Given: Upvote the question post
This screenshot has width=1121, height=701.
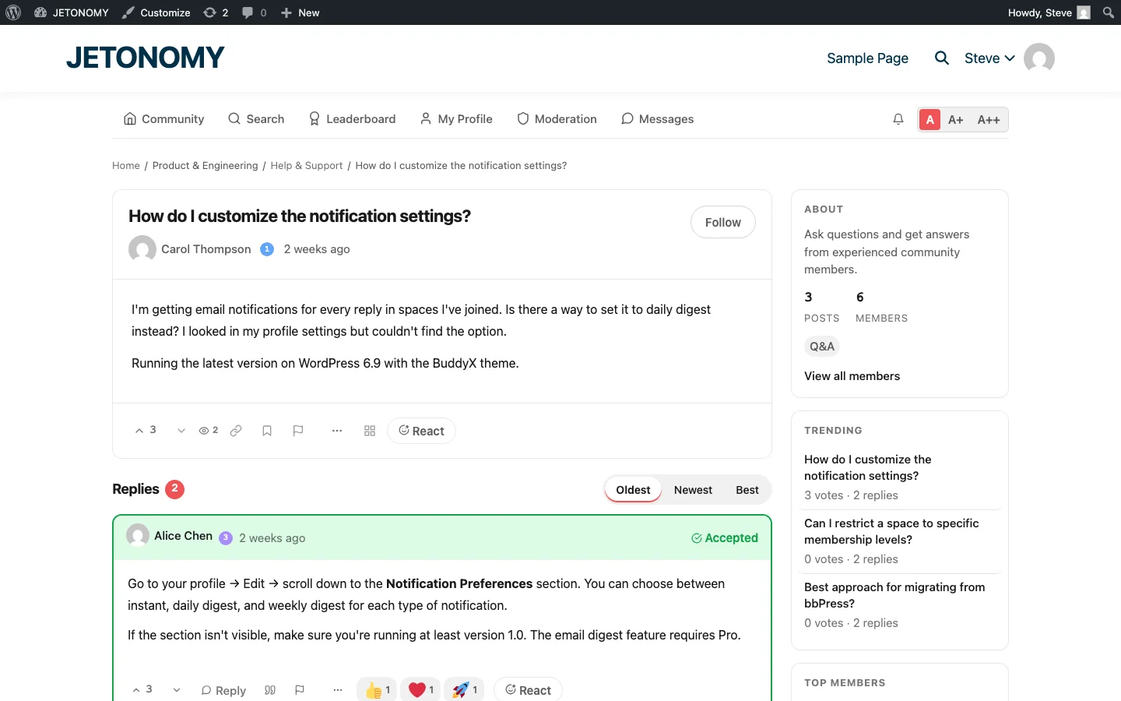Looking at the screenshot, I should click(139, 430).
